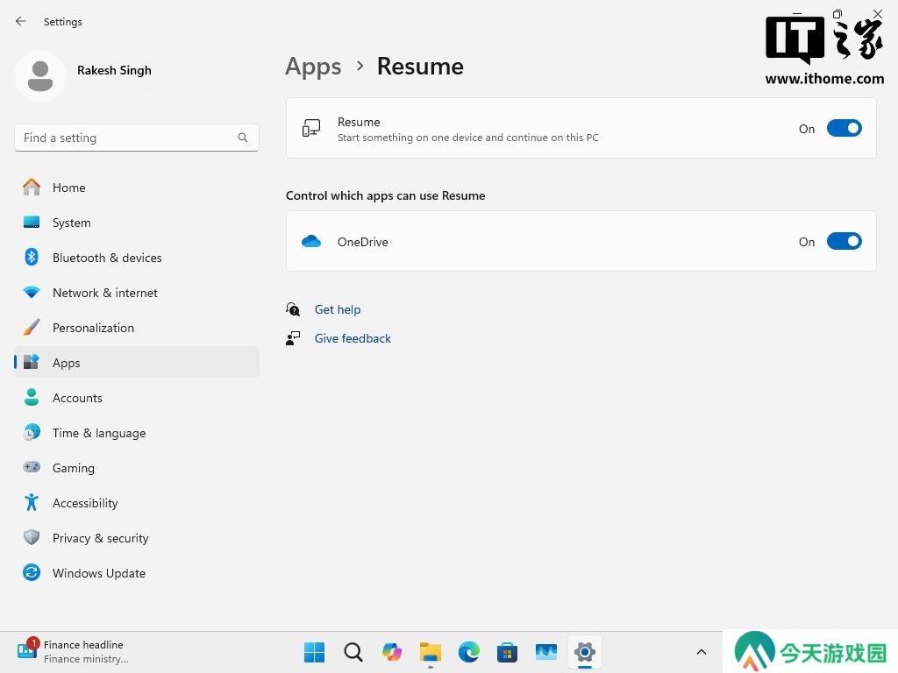898x673 pixels.
Task: Click the back arrow in Settings header
Action: point(21,21)
